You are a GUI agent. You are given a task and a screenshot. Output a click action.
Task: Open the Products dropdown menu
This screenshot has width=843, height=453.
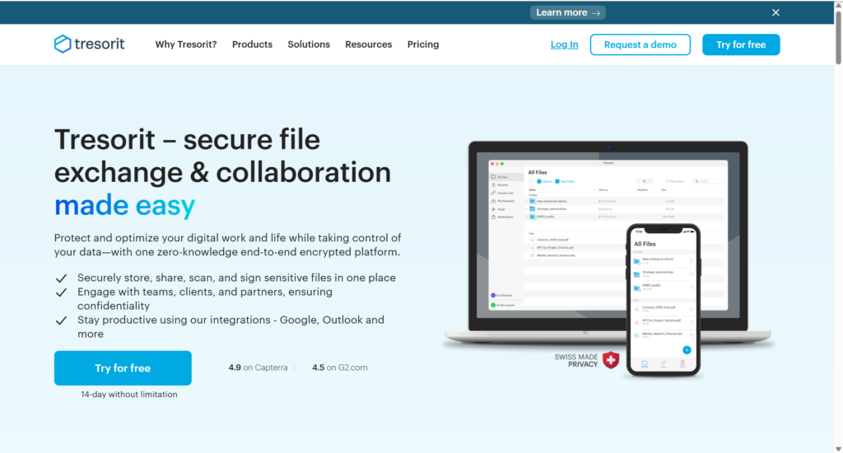coord(252,44)
